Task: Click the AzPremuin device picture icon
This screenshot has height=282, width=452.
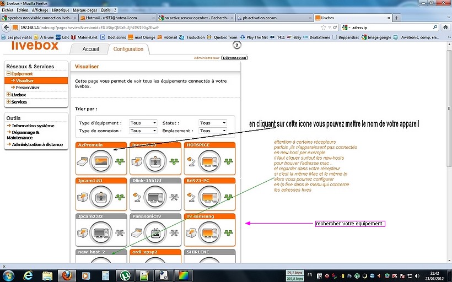Action: (101, 161)
